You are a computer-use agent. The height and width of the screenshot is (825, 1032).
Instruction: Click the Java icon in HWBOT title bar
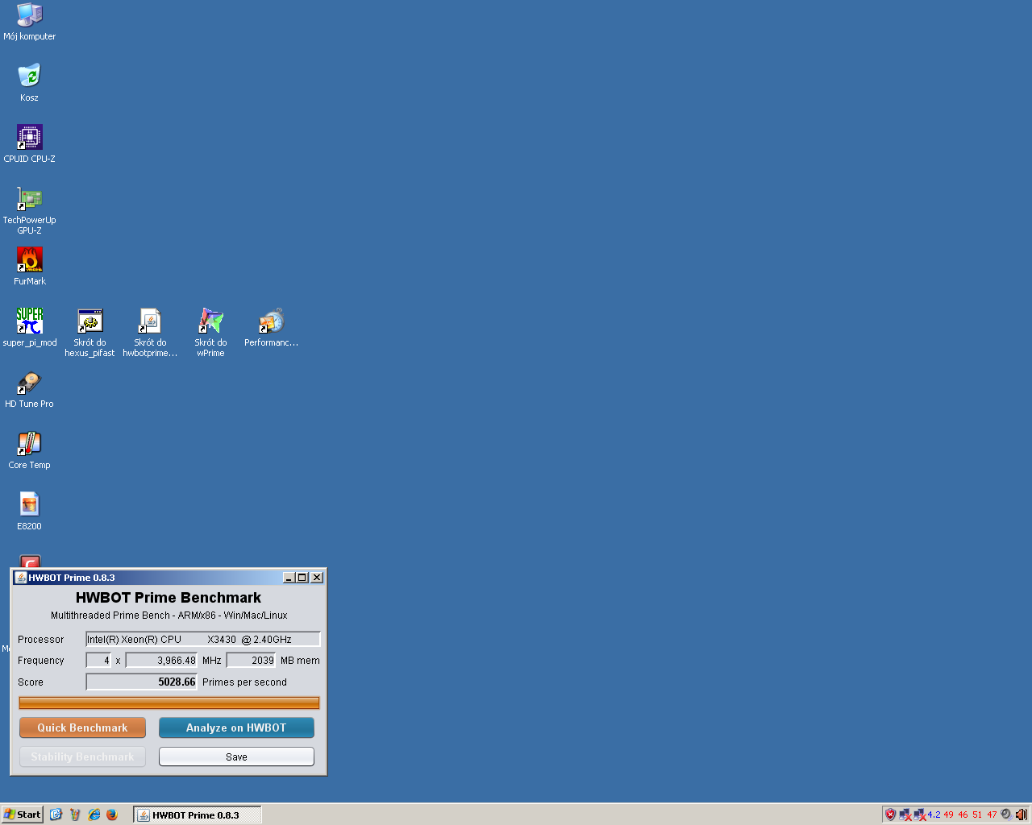click(x=21, y=578)
